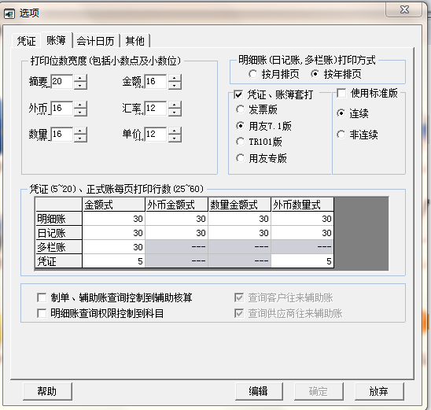Click the 选项 dialog title icon
This screenshot has width=431, height=410.
9,13
